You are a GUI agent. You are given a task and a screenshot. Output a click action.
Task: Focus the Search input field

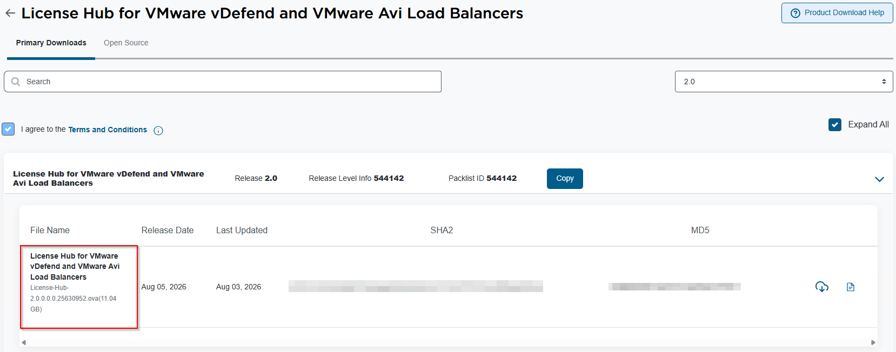[223, 82]
